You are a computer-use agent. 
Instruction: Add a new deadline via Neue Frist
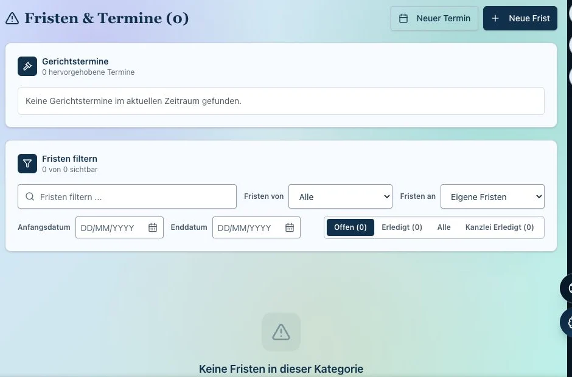coord(520,18)
